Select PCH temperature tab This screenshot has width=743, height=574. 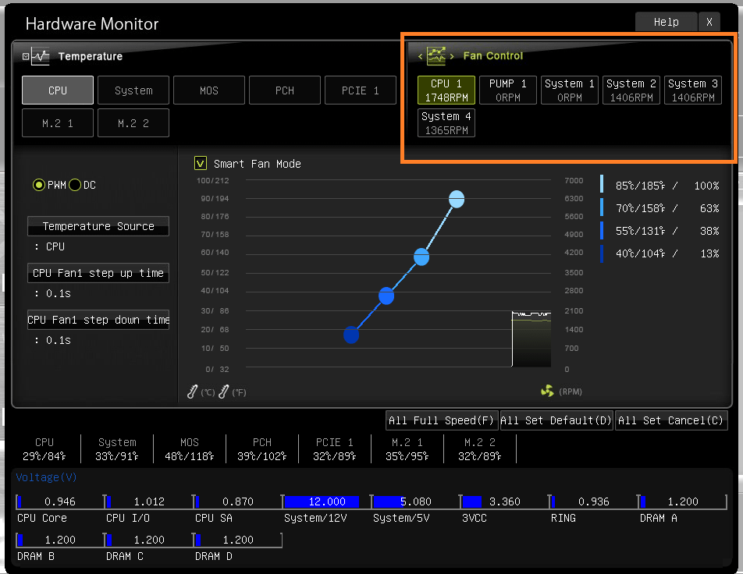pyautogui.click(x=285, y=90)
